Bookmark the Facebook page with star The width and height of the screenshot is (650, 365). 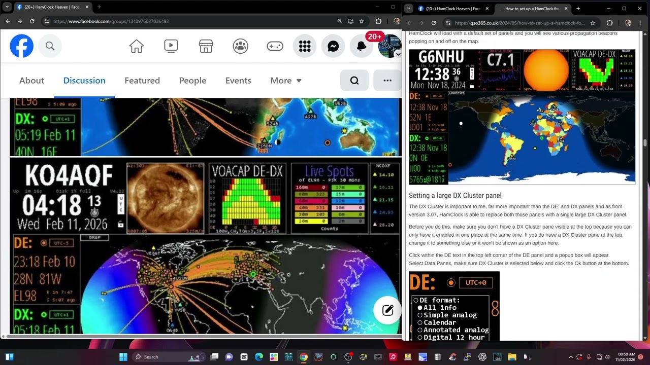[362, 21]
